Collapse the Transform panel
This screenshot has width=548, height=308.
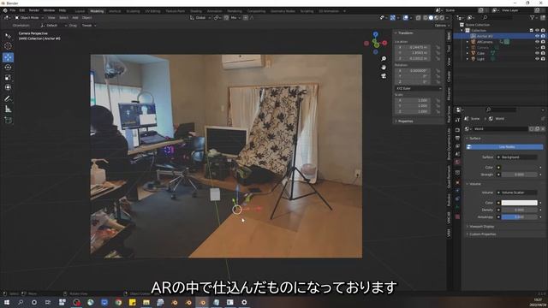coord(405,33)
